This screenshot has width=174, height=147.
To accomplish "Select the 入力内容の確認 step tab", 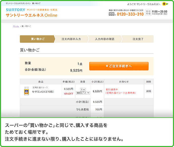I will pos(105,39).
